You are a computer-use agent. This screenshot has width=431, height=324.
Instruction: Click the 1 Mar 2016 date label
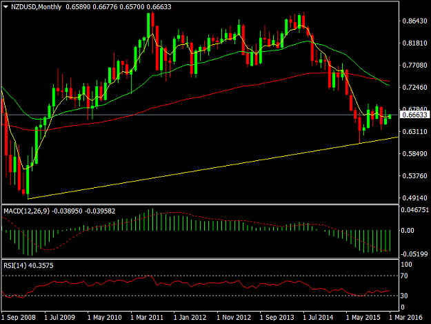(x=405, y=317)
